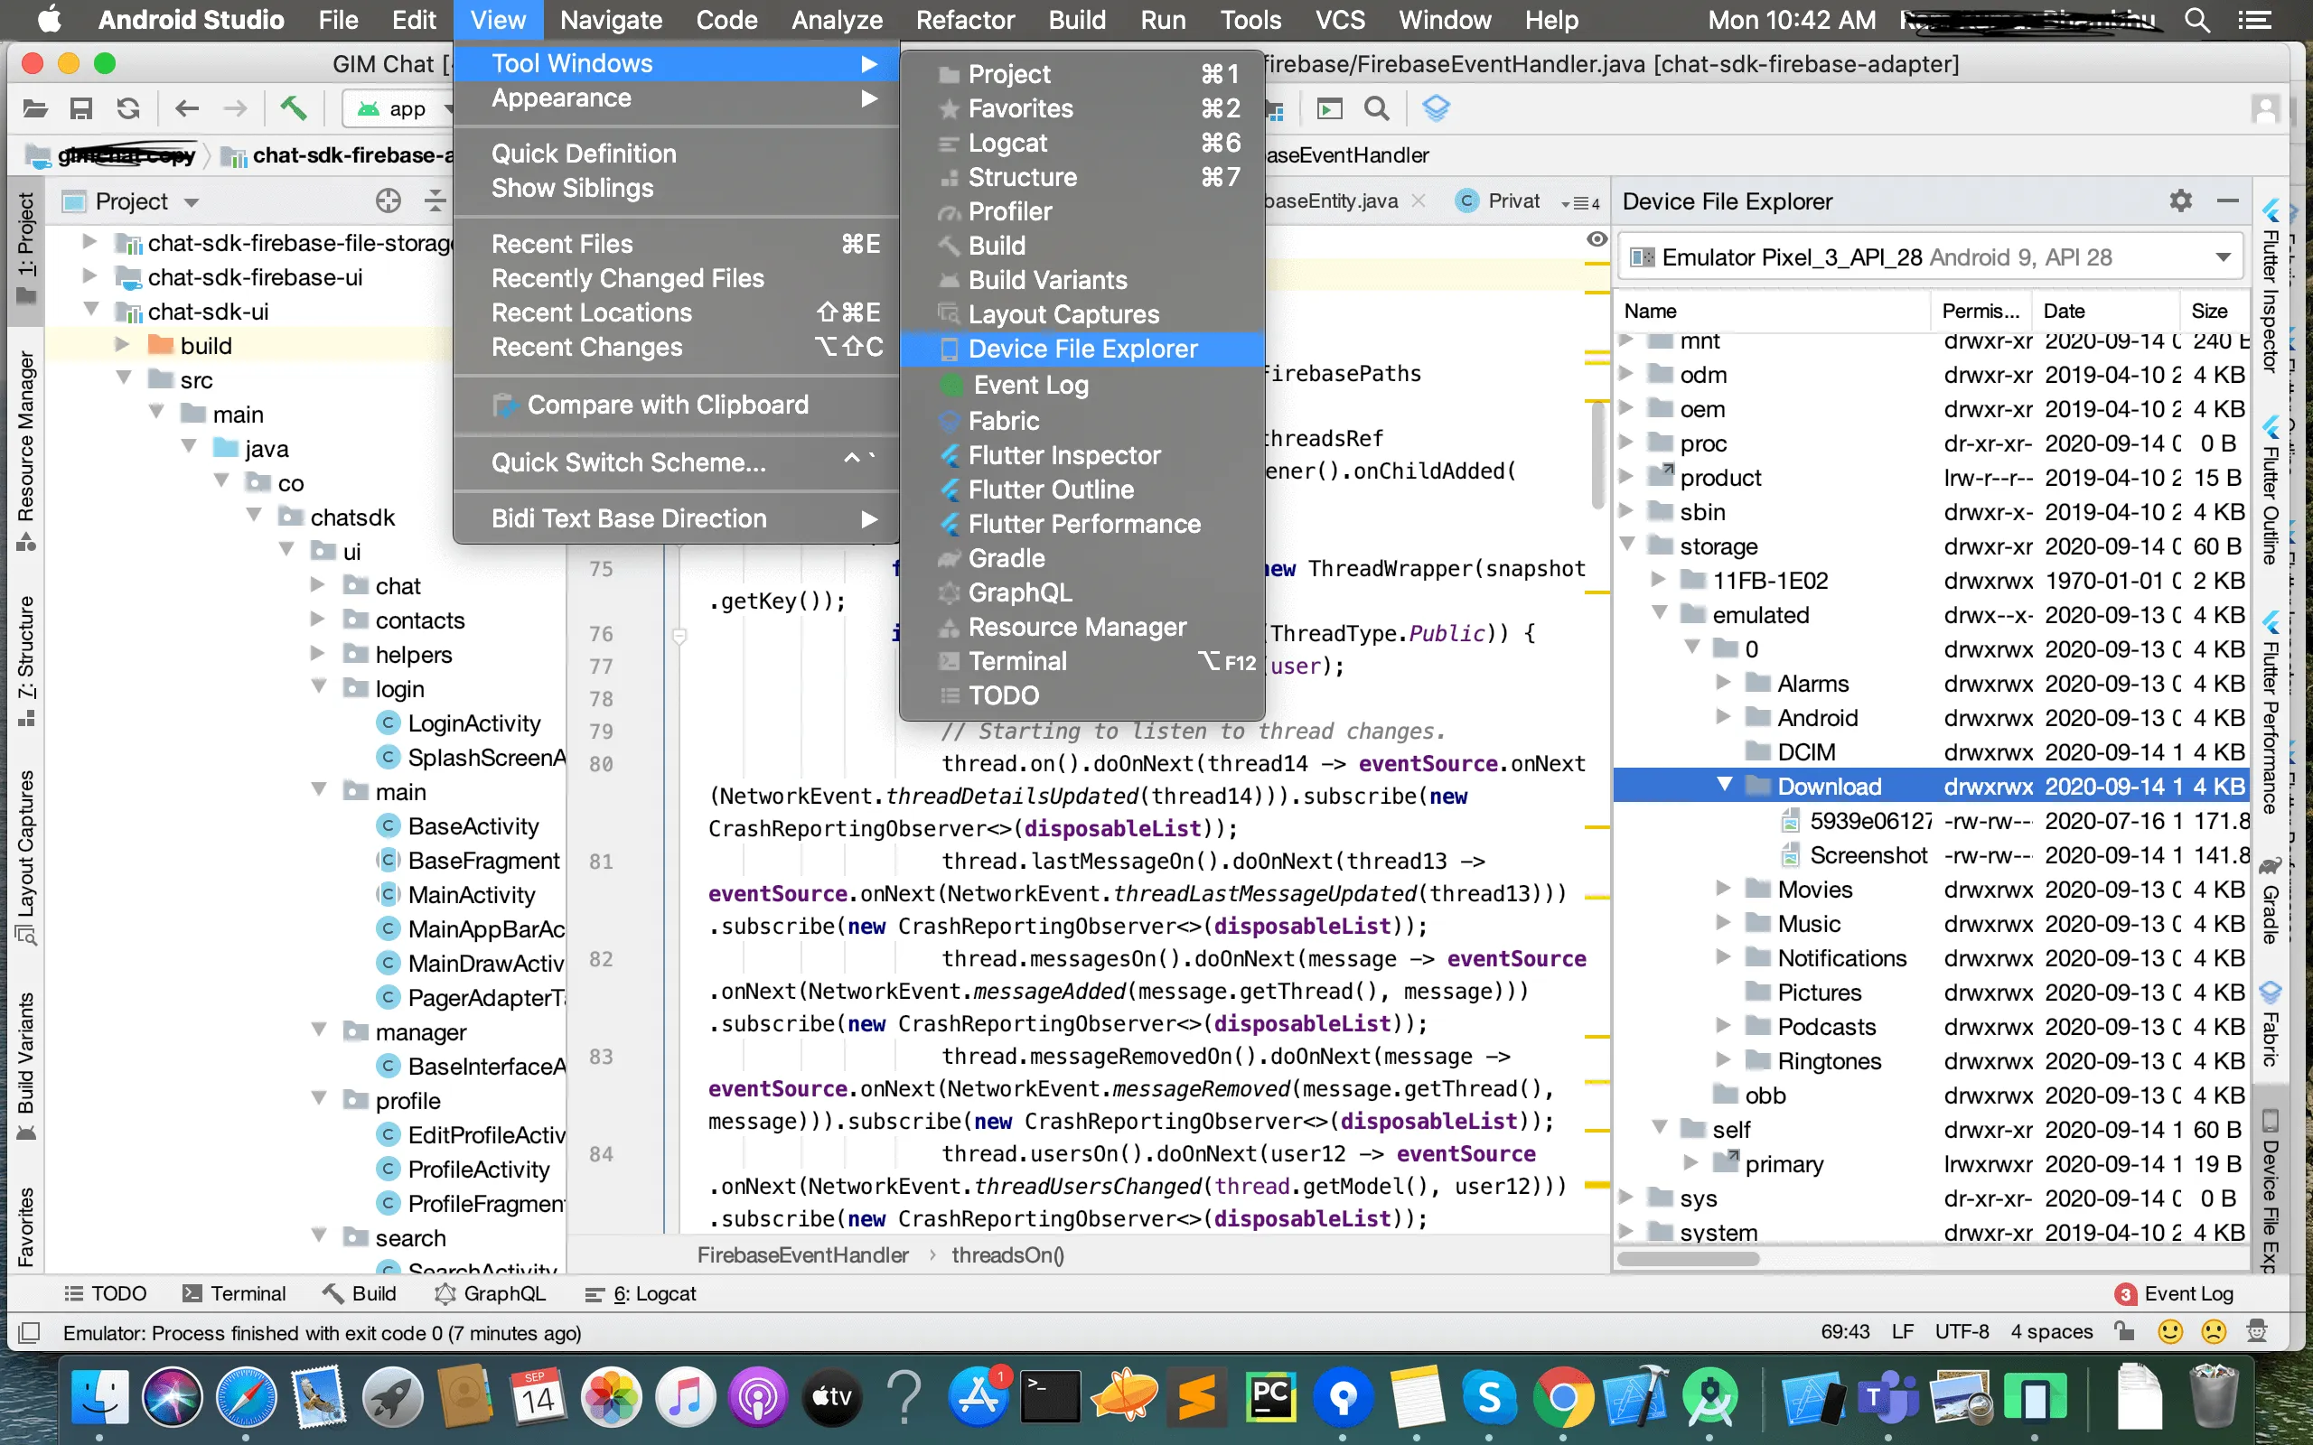Toggle the eye icon at top of the editor

coord(1597,239)
